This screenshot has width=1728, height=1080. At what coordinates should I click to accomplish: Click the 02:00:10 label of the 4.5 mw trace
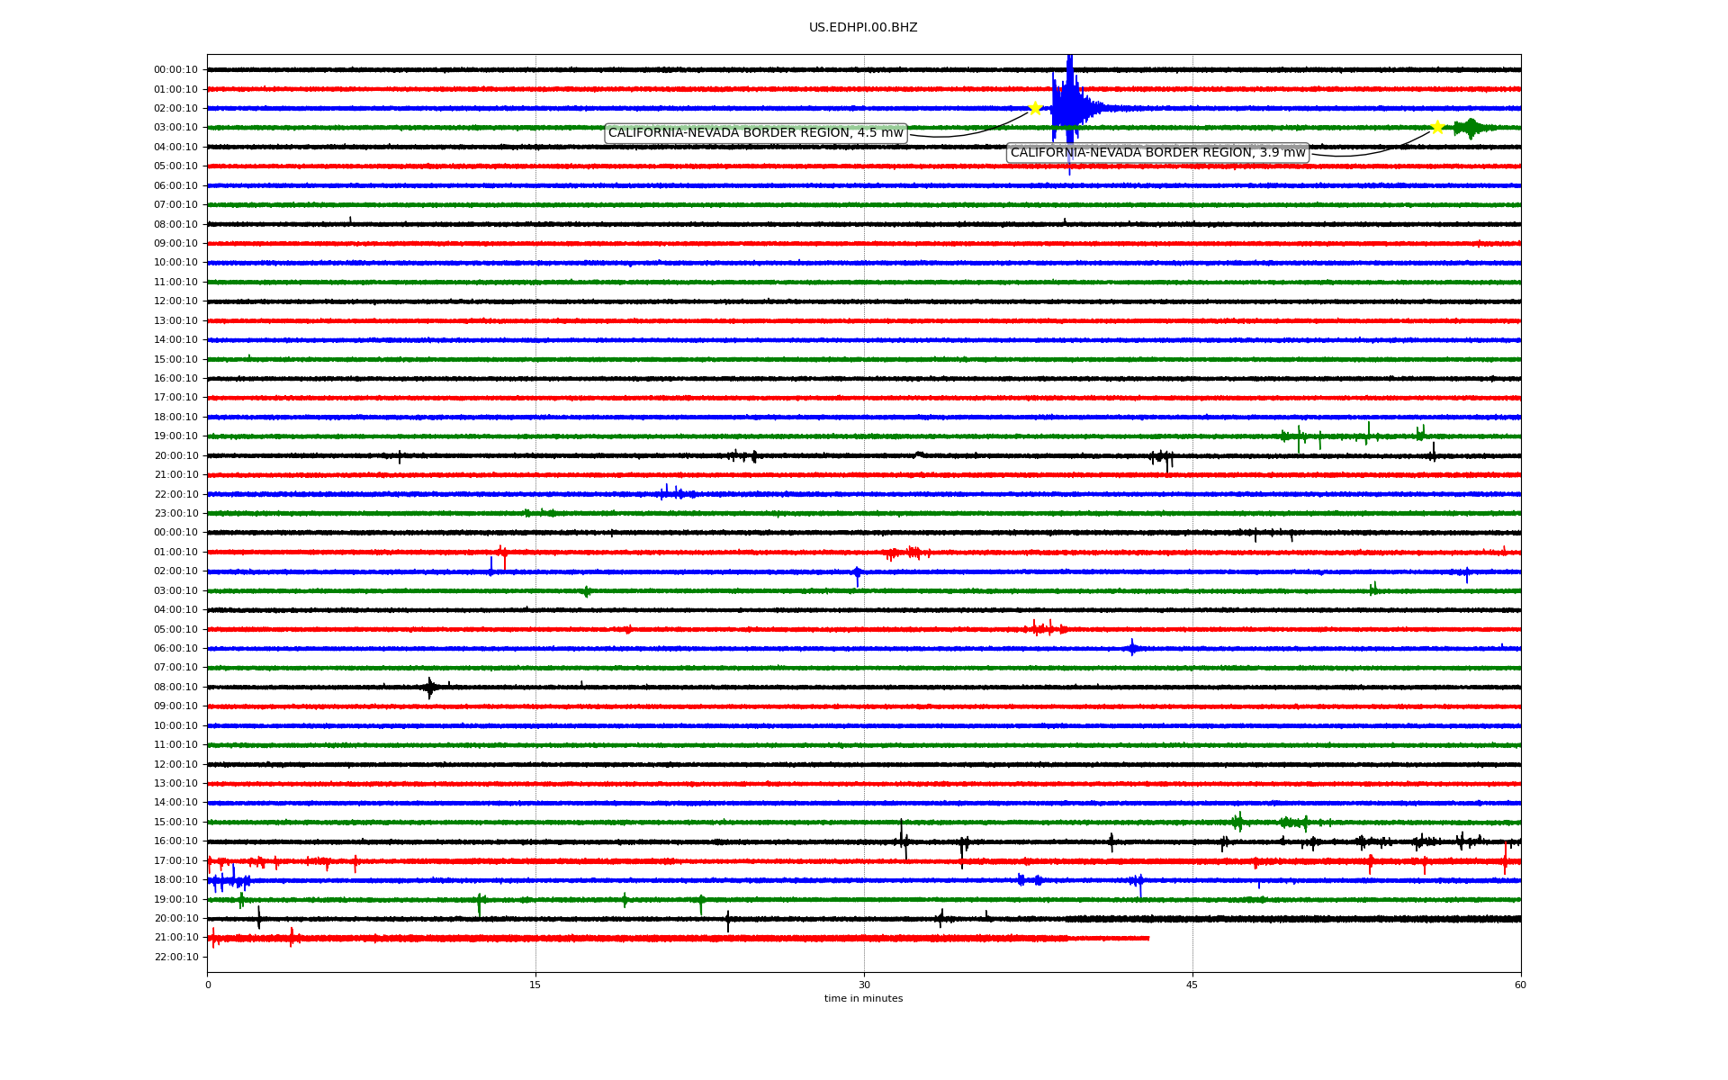point(175,108)
